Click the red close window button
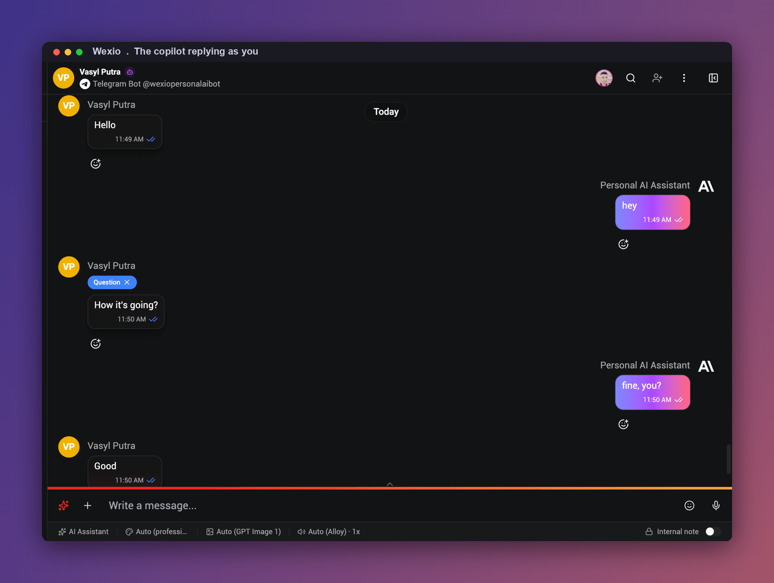This screenshot has height=583, width=774. point(56,52)
